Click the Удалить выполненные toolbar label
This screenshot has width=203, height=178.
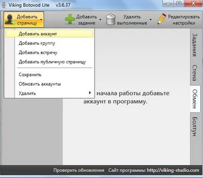132,20
